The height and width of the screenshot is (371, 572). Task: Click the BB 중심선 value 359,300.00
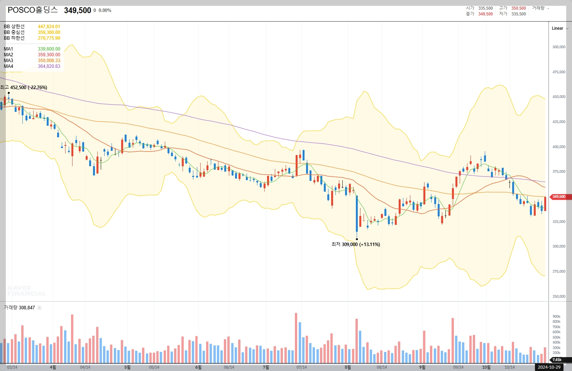(x=49, y=32)
